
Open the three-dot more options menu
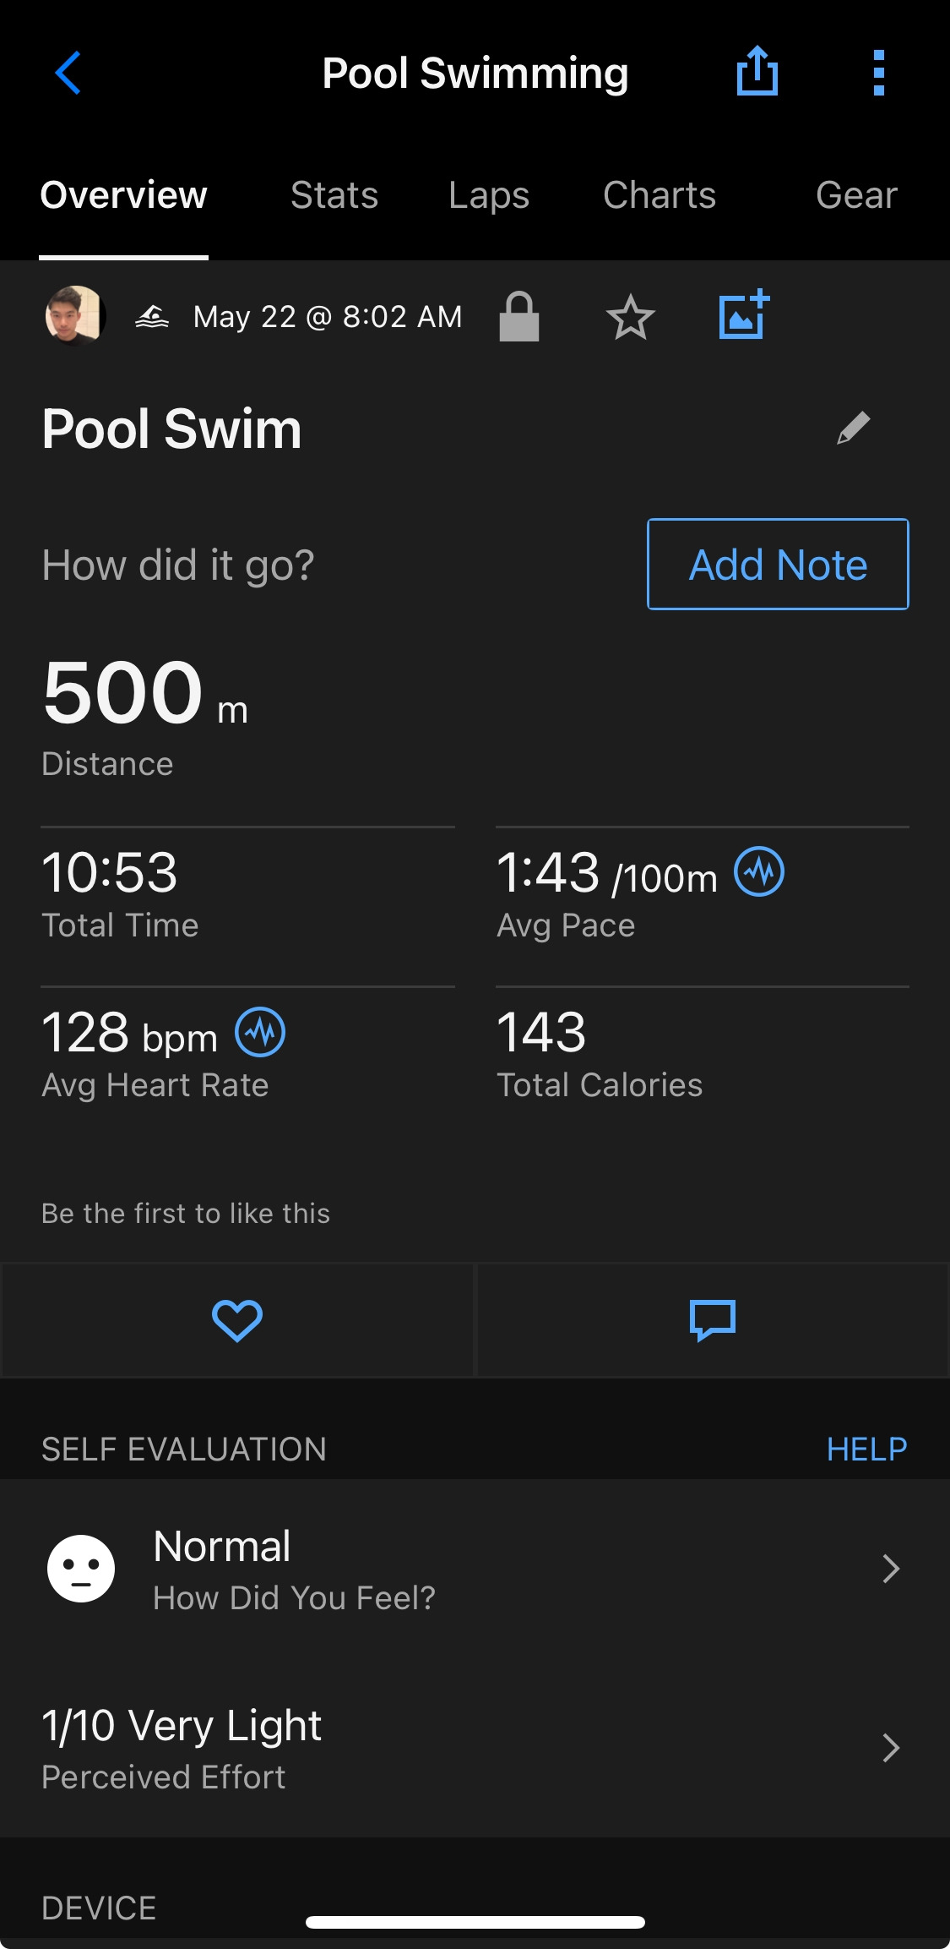tap(878, 73)
